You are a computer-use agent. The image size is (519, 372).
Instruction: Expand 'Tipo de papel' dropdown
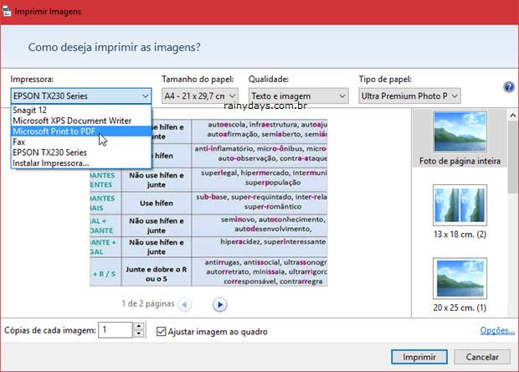coord(409,96)
